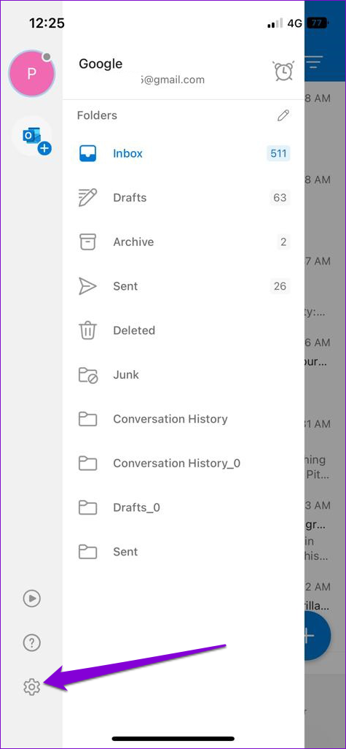Open the Drafts folder with 63 items

coord(184,198)
